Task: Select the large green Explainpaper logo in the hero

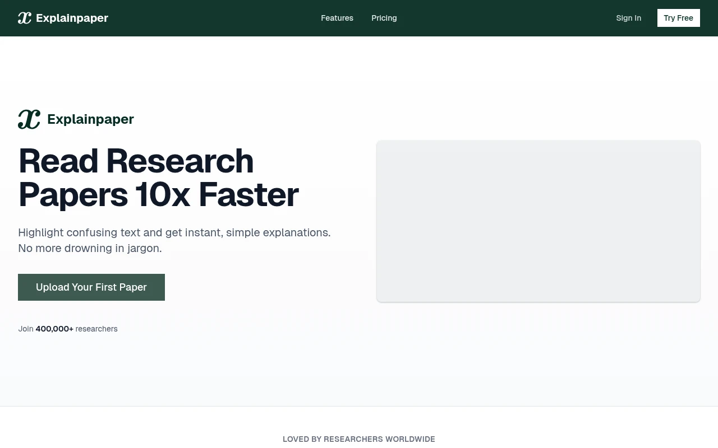Action: [x=29, y=119]
